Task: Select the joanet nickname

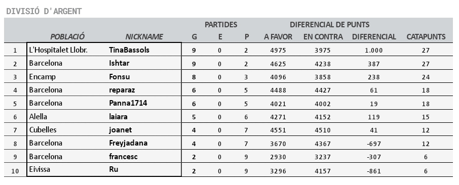Action: click(120, 130)
